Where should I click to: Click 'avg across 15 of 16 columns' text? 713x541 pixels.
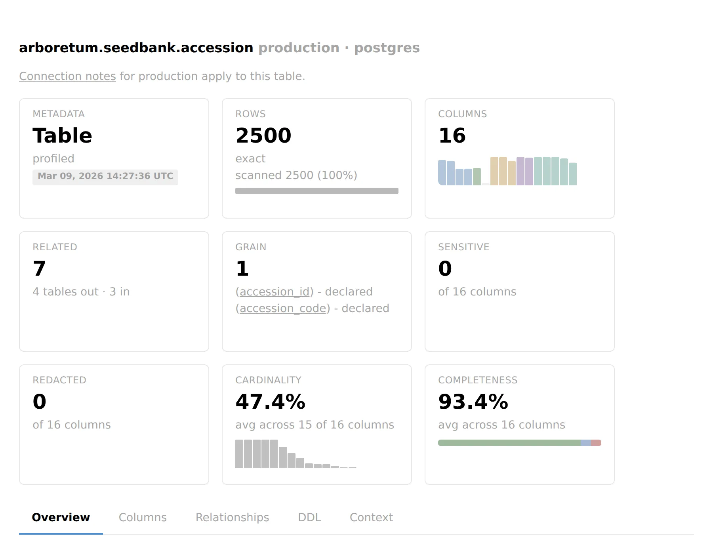[315, 425]
